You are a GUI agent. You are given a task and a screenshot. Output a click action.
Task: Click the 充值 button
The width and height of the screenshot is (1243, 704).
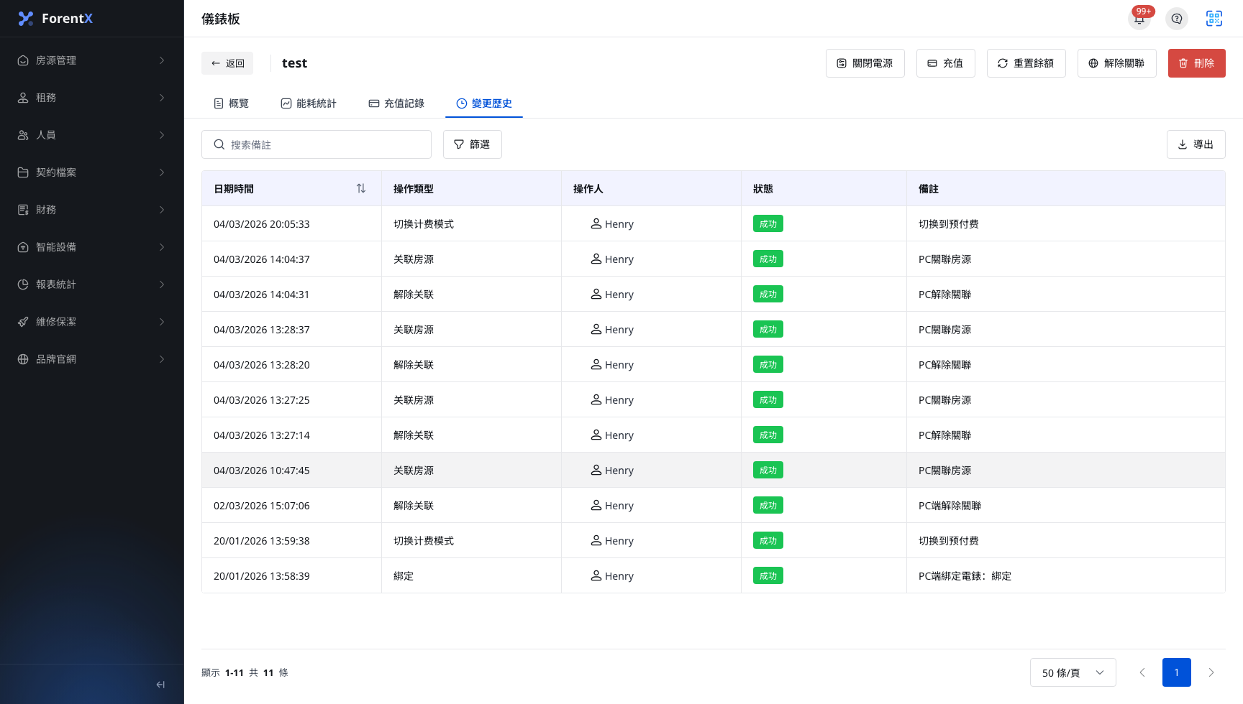[946, 63]
